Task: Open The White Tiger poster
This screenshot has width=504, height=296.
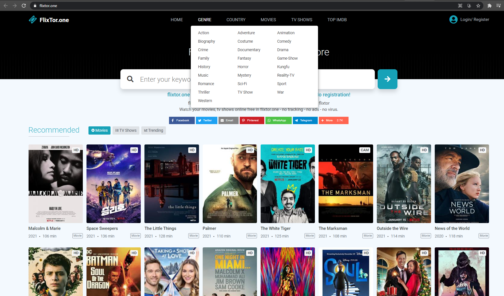Action: (x=288, y=184)
